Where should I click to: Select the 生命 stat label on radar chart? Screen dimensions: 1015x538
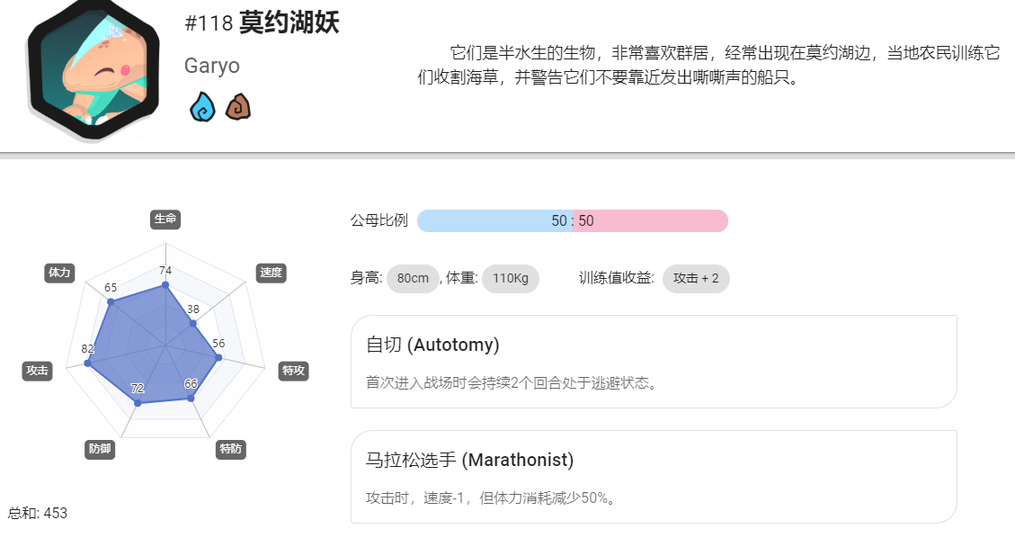(165, 219)
